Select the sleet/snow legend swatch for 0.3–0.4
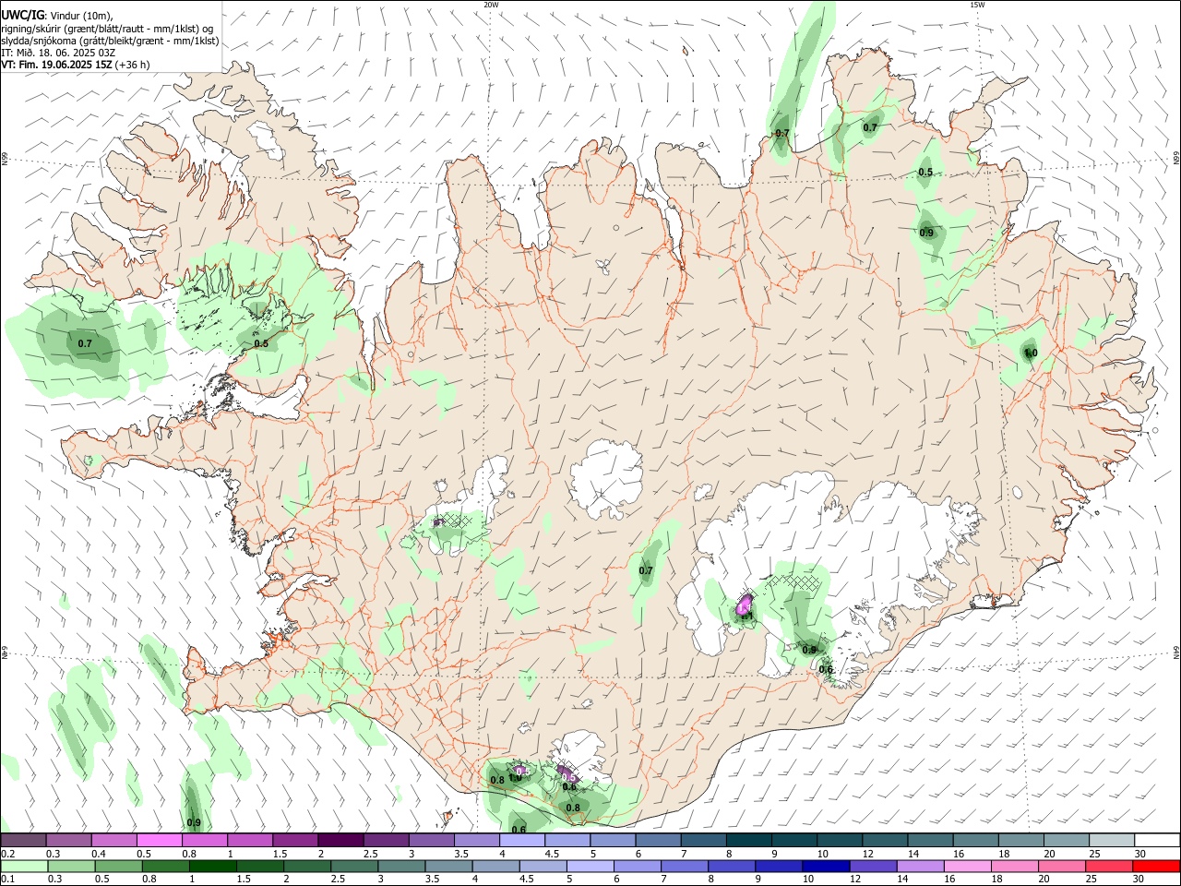This screenshot has height=886, width=1181. pos(69,841)
